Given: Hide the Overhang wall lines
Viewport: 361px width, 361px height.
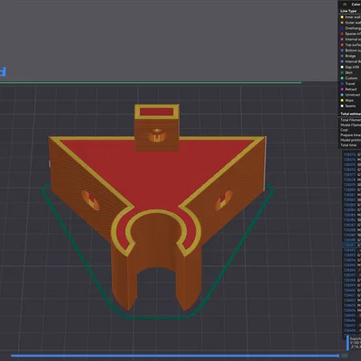Looking at the screenshot, I should click(x=350, y=28).
